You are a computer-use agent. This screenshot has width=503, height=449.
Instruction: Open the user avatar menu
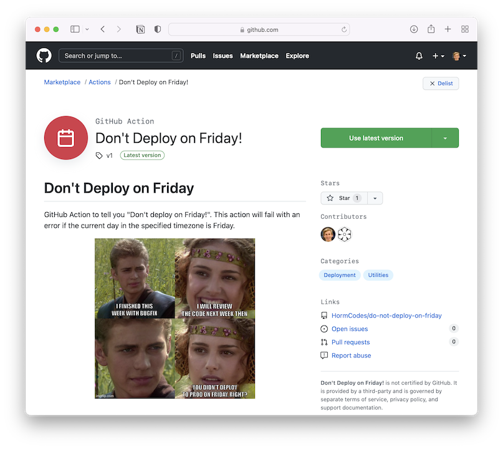click(459, 56)
